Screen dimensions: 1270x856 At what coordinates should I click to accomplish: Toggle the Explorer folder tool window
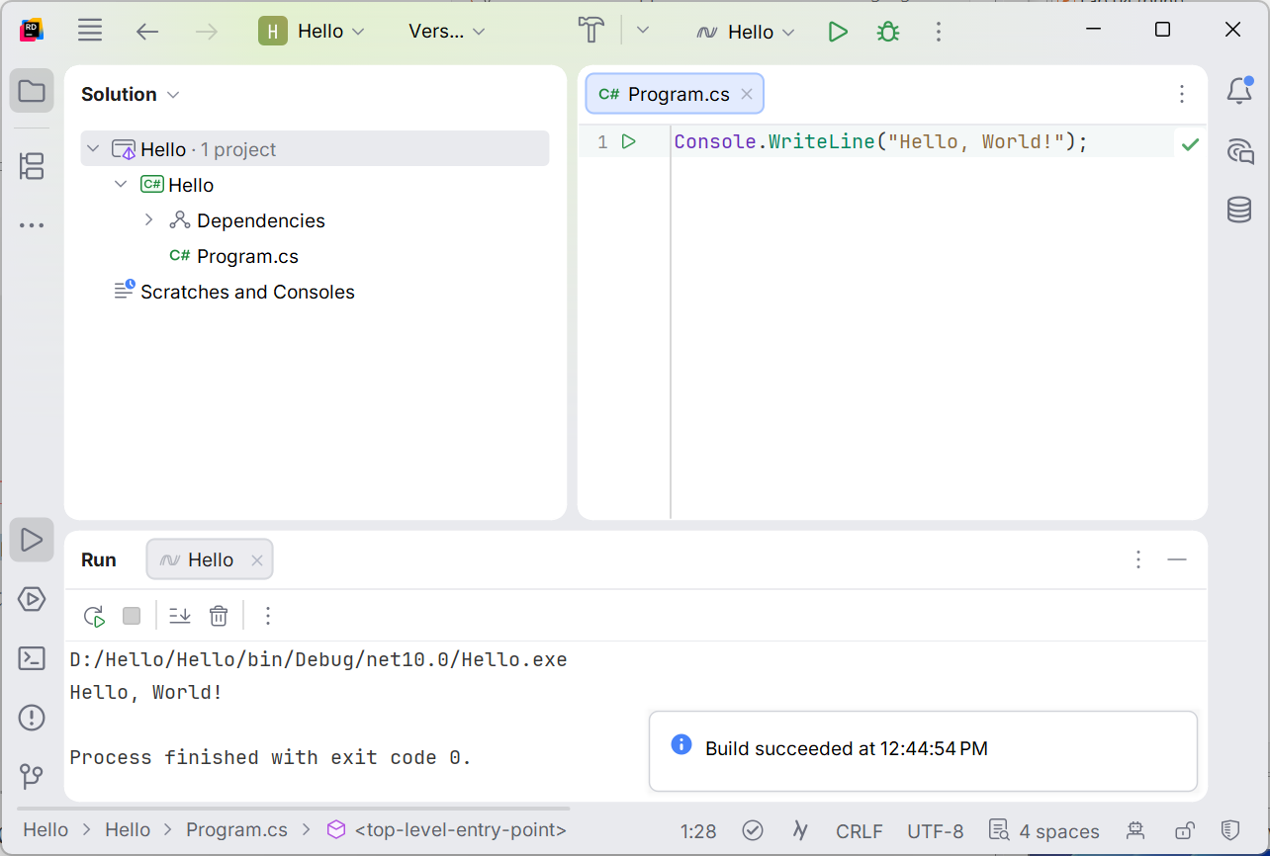tap(32, 91)
